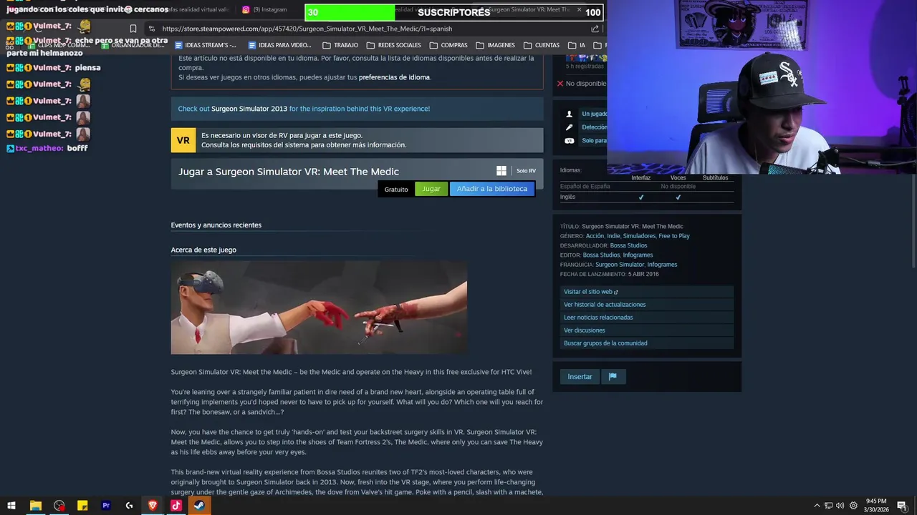Click the green Jugar button
The width and height of the screenshot is (917, 515).
pos(431,189)
